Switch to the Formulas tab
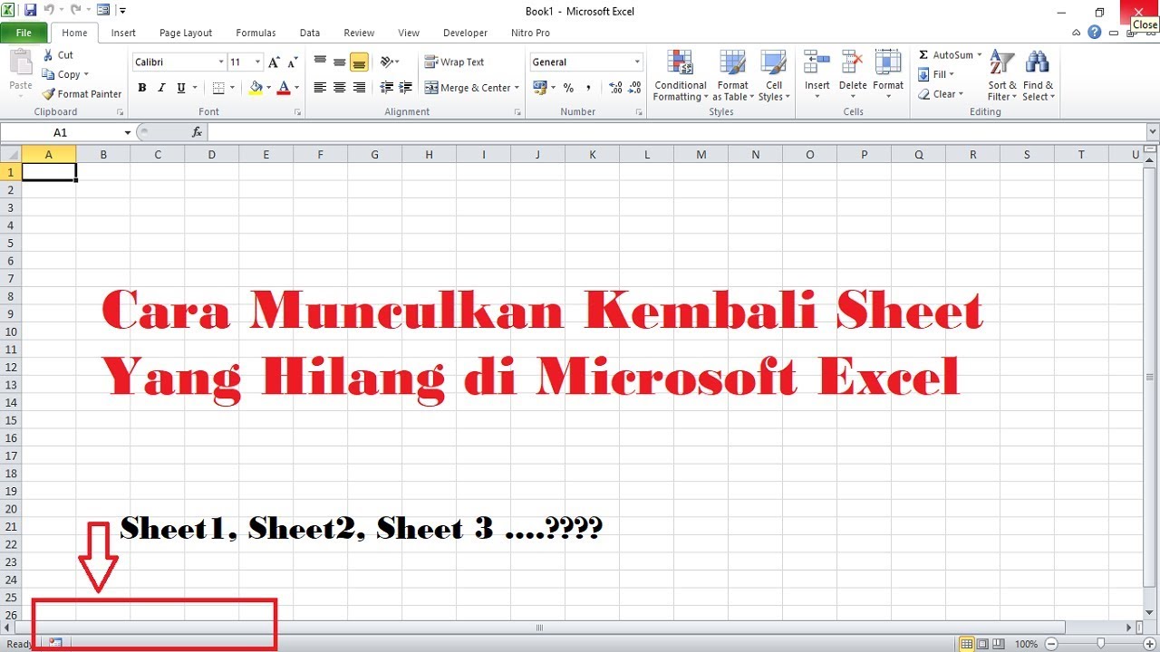The height and width of the screenshot is (652, 1160). click(256, 33)
